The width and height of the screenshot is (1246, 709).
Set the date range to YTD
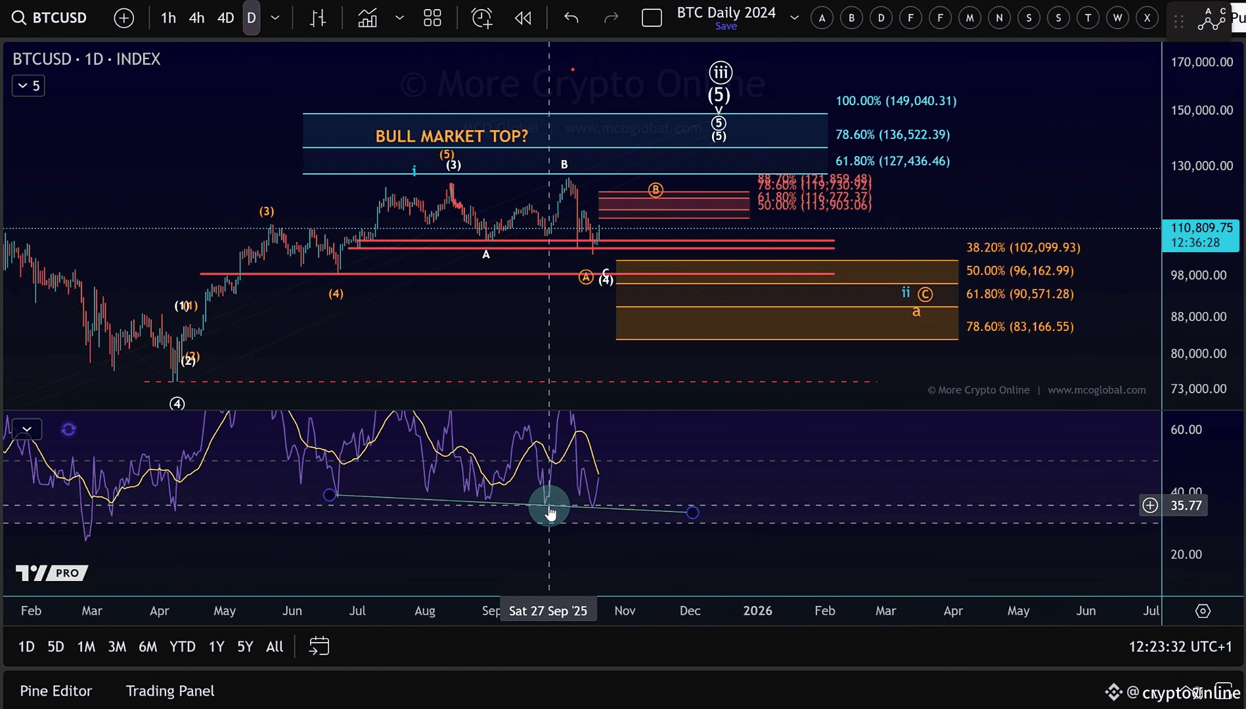[x=182, y=647]
